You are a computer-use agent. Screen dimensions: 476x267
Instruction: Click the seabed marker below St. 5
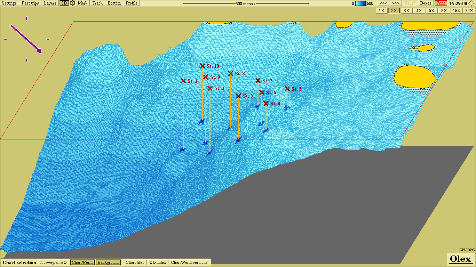pos(286,109)
